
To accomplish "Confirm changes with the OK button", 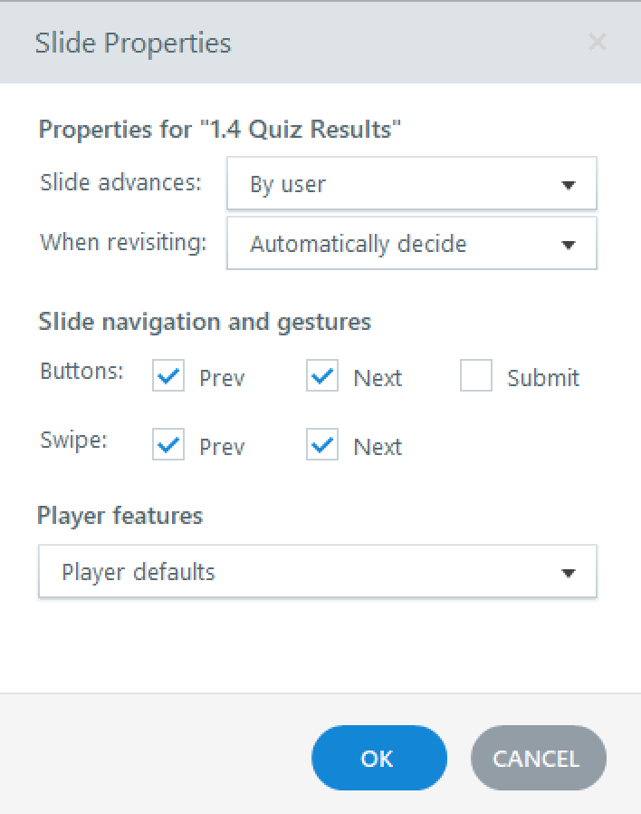I will pyautogui.click(x=378, y=758).
